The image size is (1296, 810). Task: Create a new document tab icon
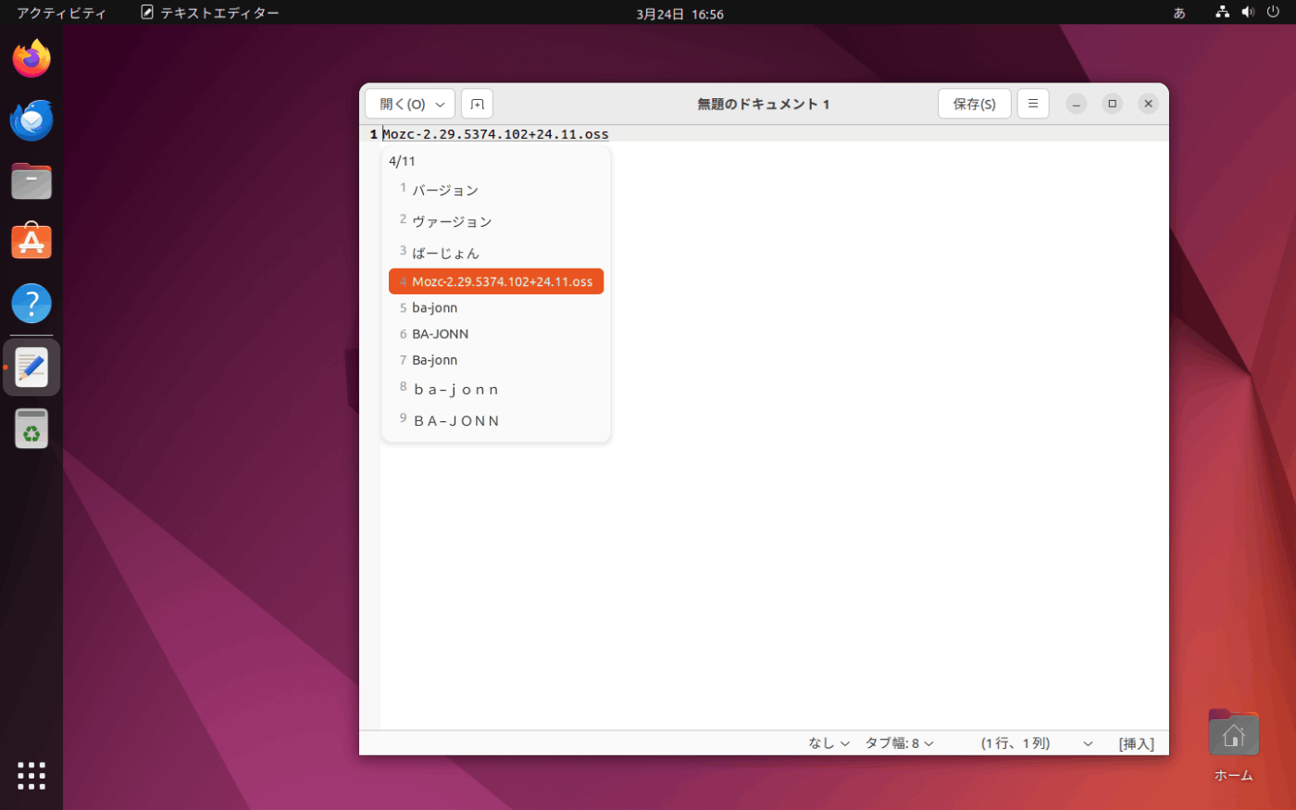click(477, 104)
